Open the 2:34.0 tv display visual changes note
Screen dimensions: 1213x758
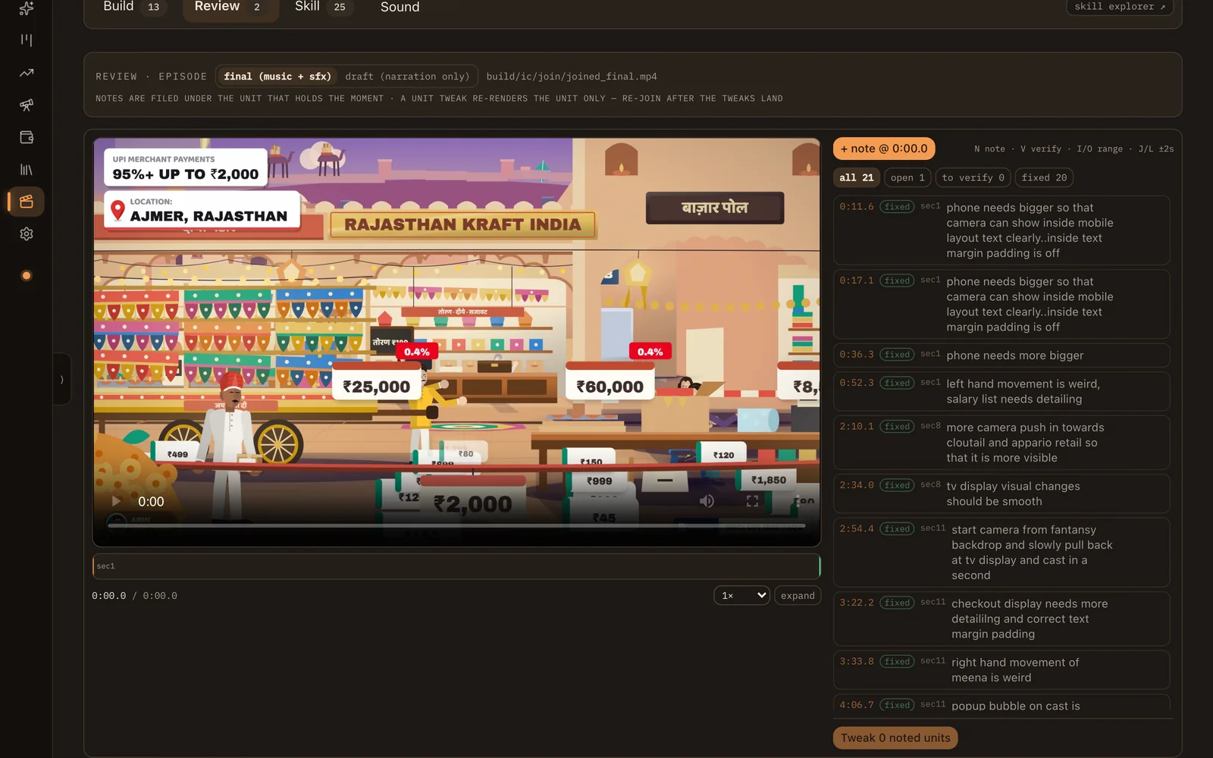[x=1001, y=493]
